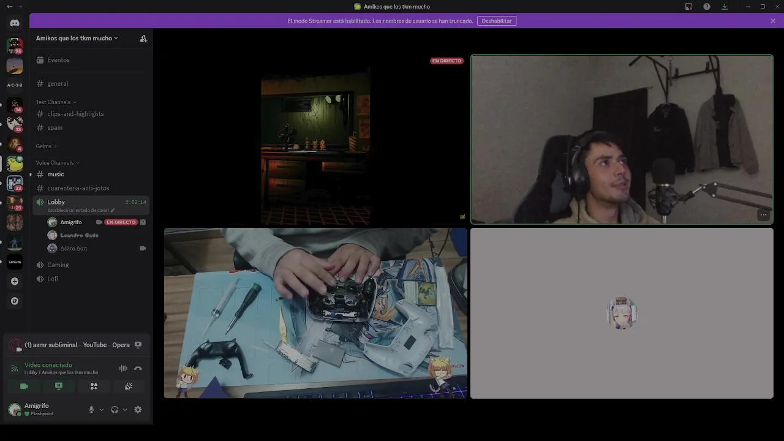
Task: Select the Lobby voice channel
Action: pyautogui.click(x=91, y=205)
